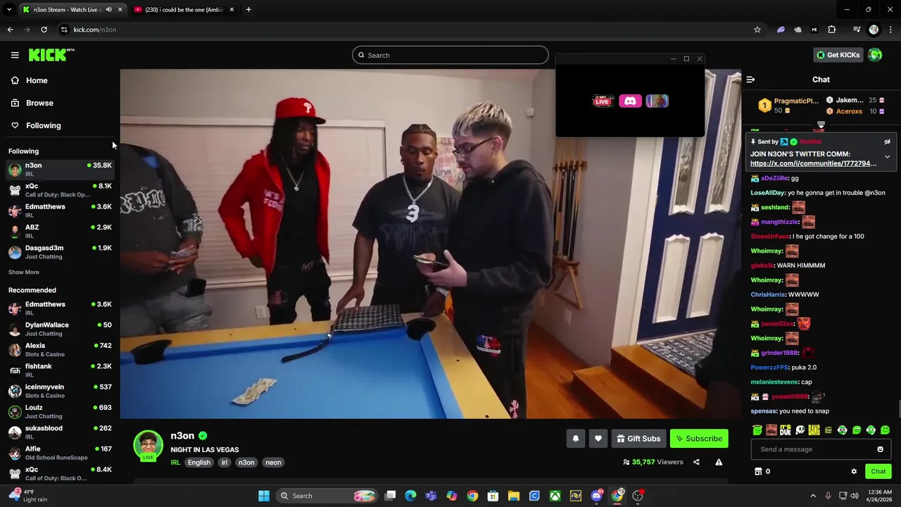
Task: Expand Show more followed channels
Action: click(x=24, y=272)
